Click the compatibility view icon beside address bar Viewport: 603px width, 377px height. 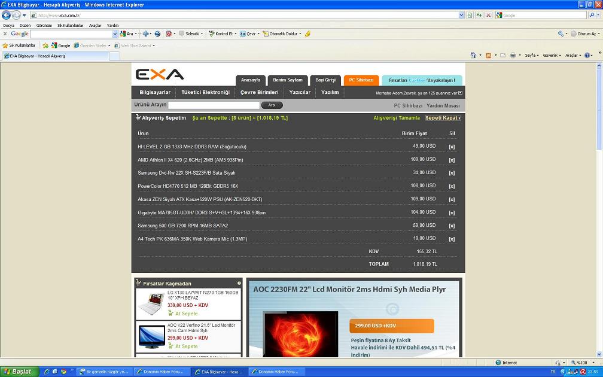(470, 15)
